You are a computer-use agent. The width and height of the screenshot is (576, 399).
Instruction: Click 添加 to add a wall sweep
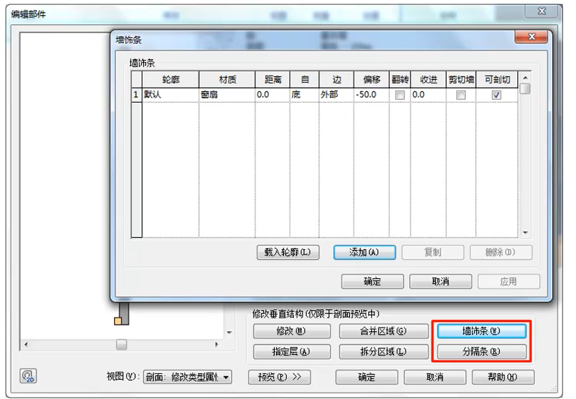(x=365, y=252)
